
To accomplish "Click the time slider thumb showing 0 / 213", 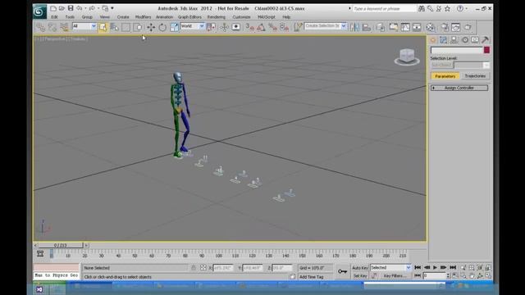I will pos(60,245).
